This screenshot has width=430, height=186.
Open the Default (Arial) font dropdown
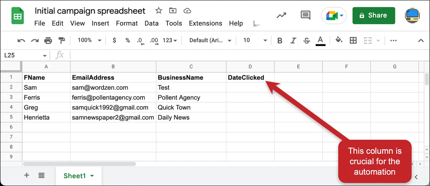(210, 40)
